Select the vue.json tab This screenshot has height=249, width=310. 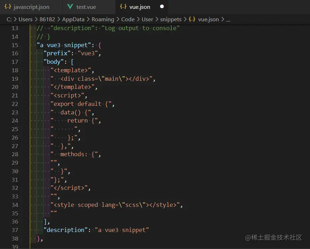coord(142,7)
